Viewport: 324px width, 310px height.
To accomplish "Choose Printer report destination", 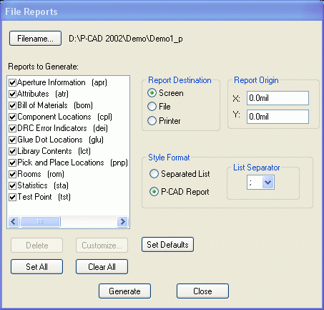I will coord(152,120).
